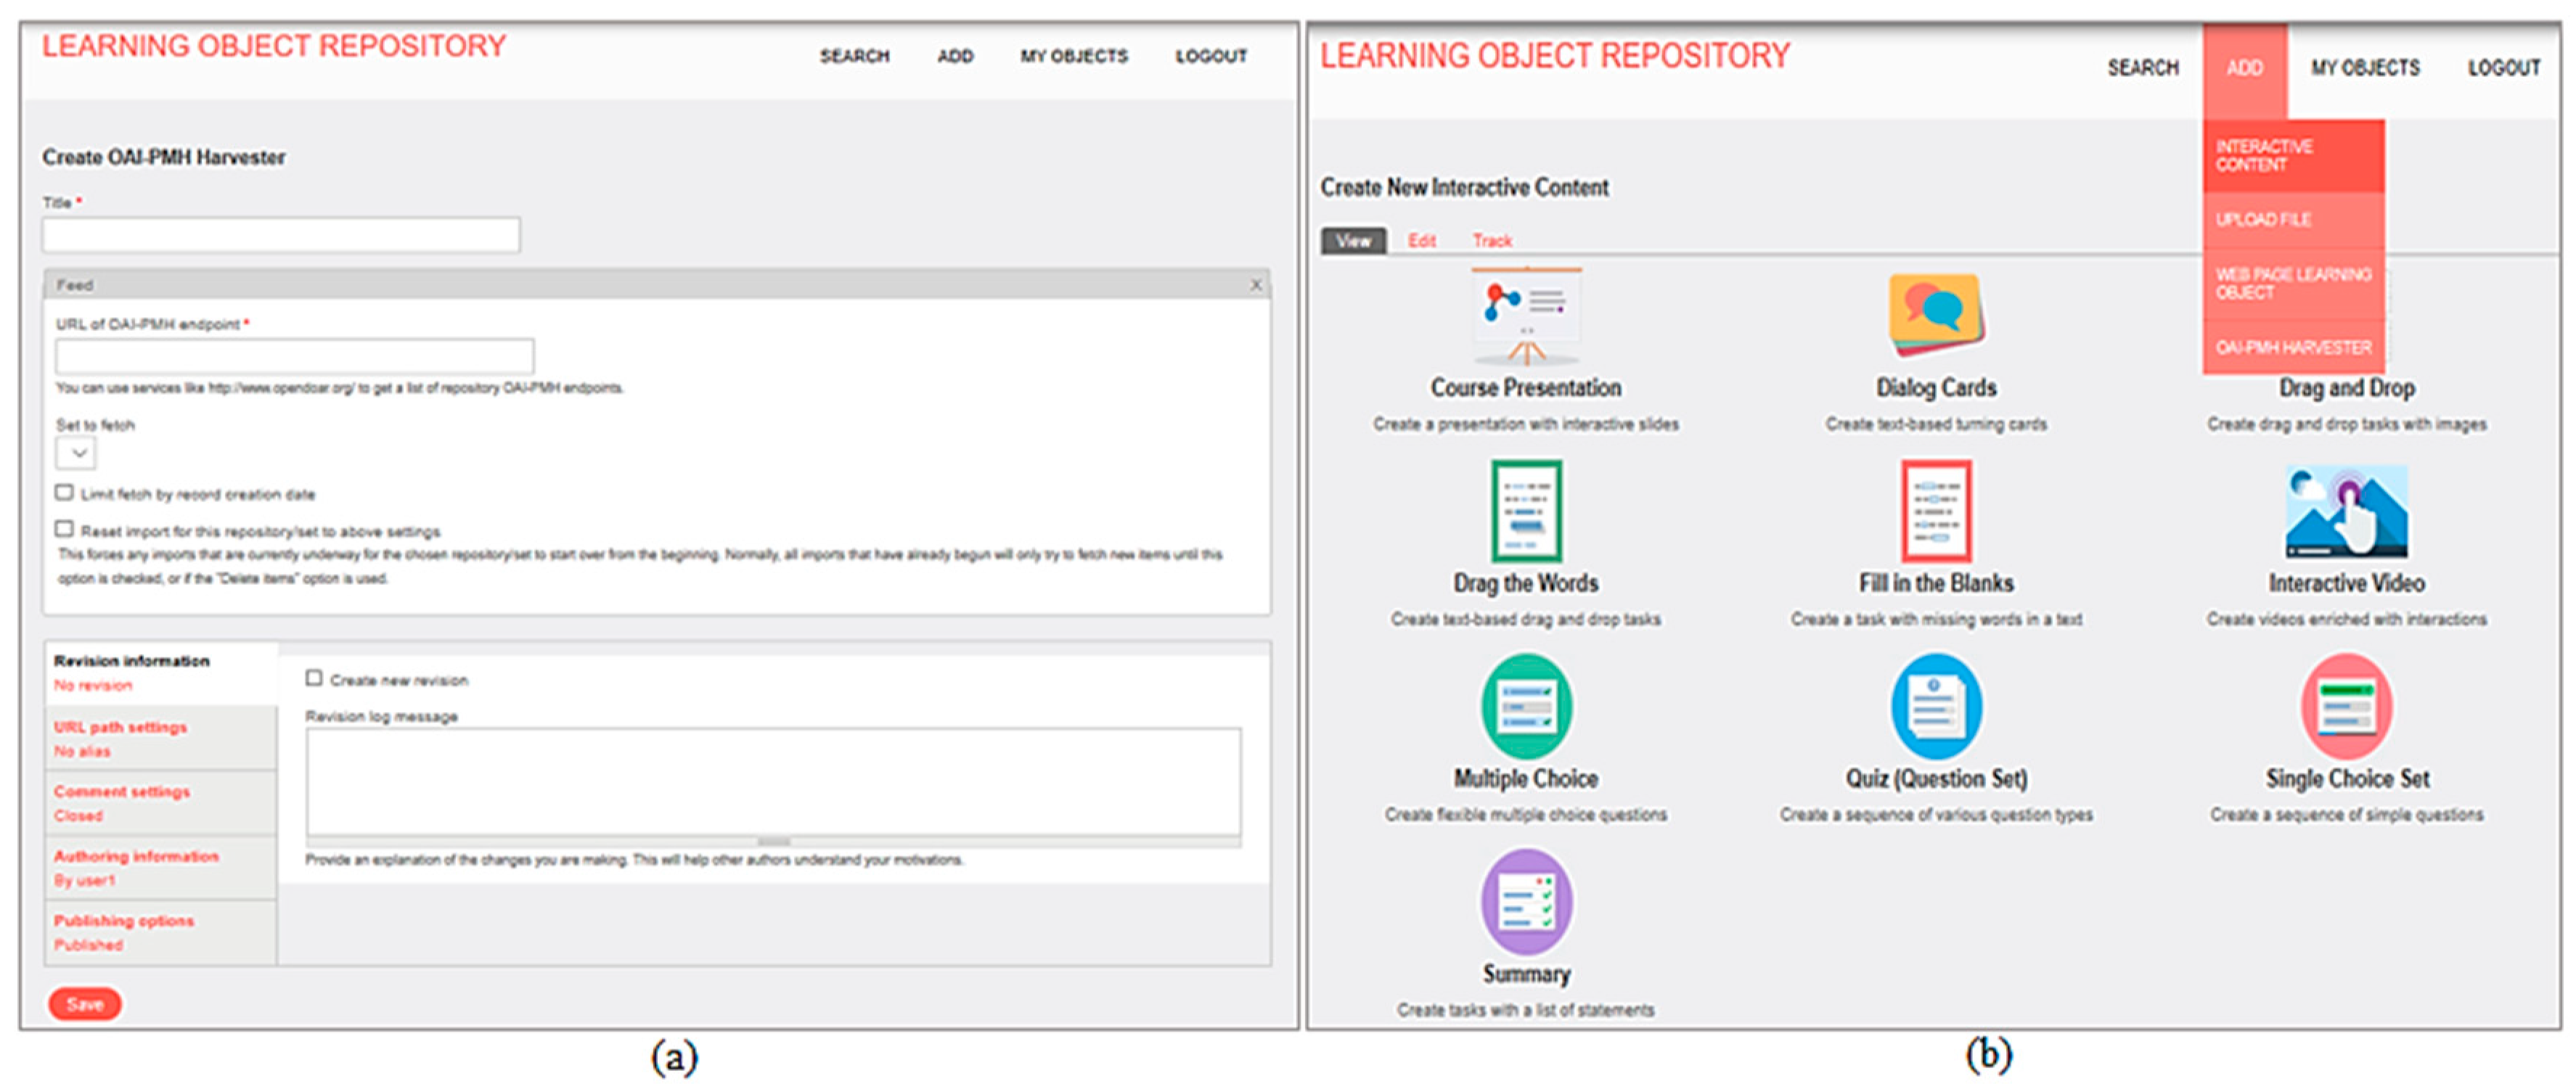Viewport: 2576px width, 1092px height.
Task: Click the URL of OAI-PMH endpoint field
Action: pyautogui.click(x=295, y=356)
